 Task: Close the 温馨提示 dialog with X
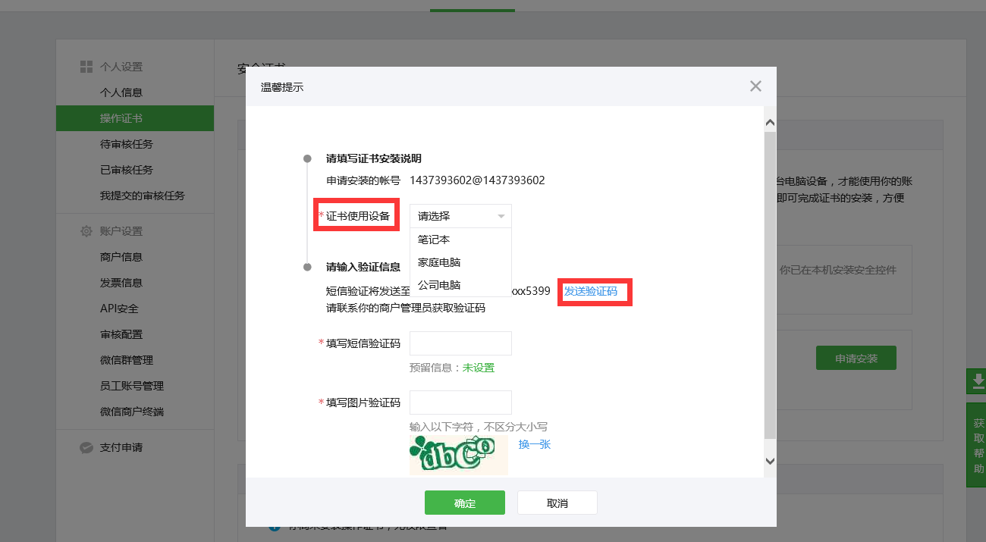click(x=755, y=86)
